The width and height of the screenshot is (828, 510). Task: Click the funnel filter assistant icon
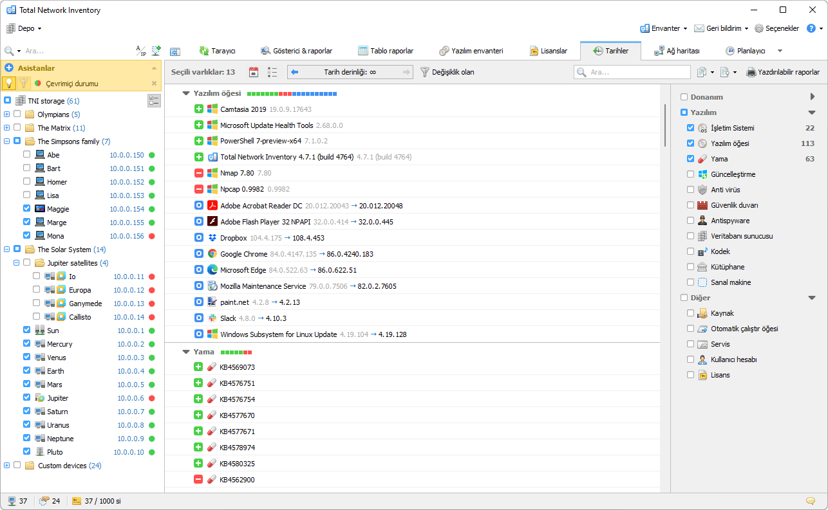click(x=23, y=83)
